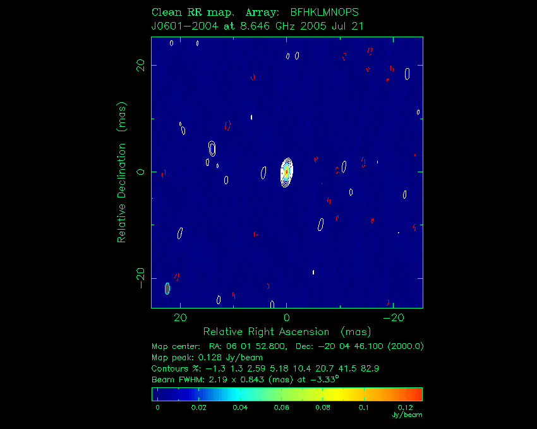The width and height of the screenshot is (537, 429).
Task: Click the 'Clean RR map.' title text
Action: 193,13
